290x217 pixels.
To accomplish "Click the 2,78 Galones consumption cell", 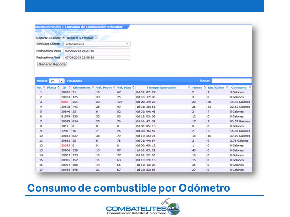I will 239,141.
